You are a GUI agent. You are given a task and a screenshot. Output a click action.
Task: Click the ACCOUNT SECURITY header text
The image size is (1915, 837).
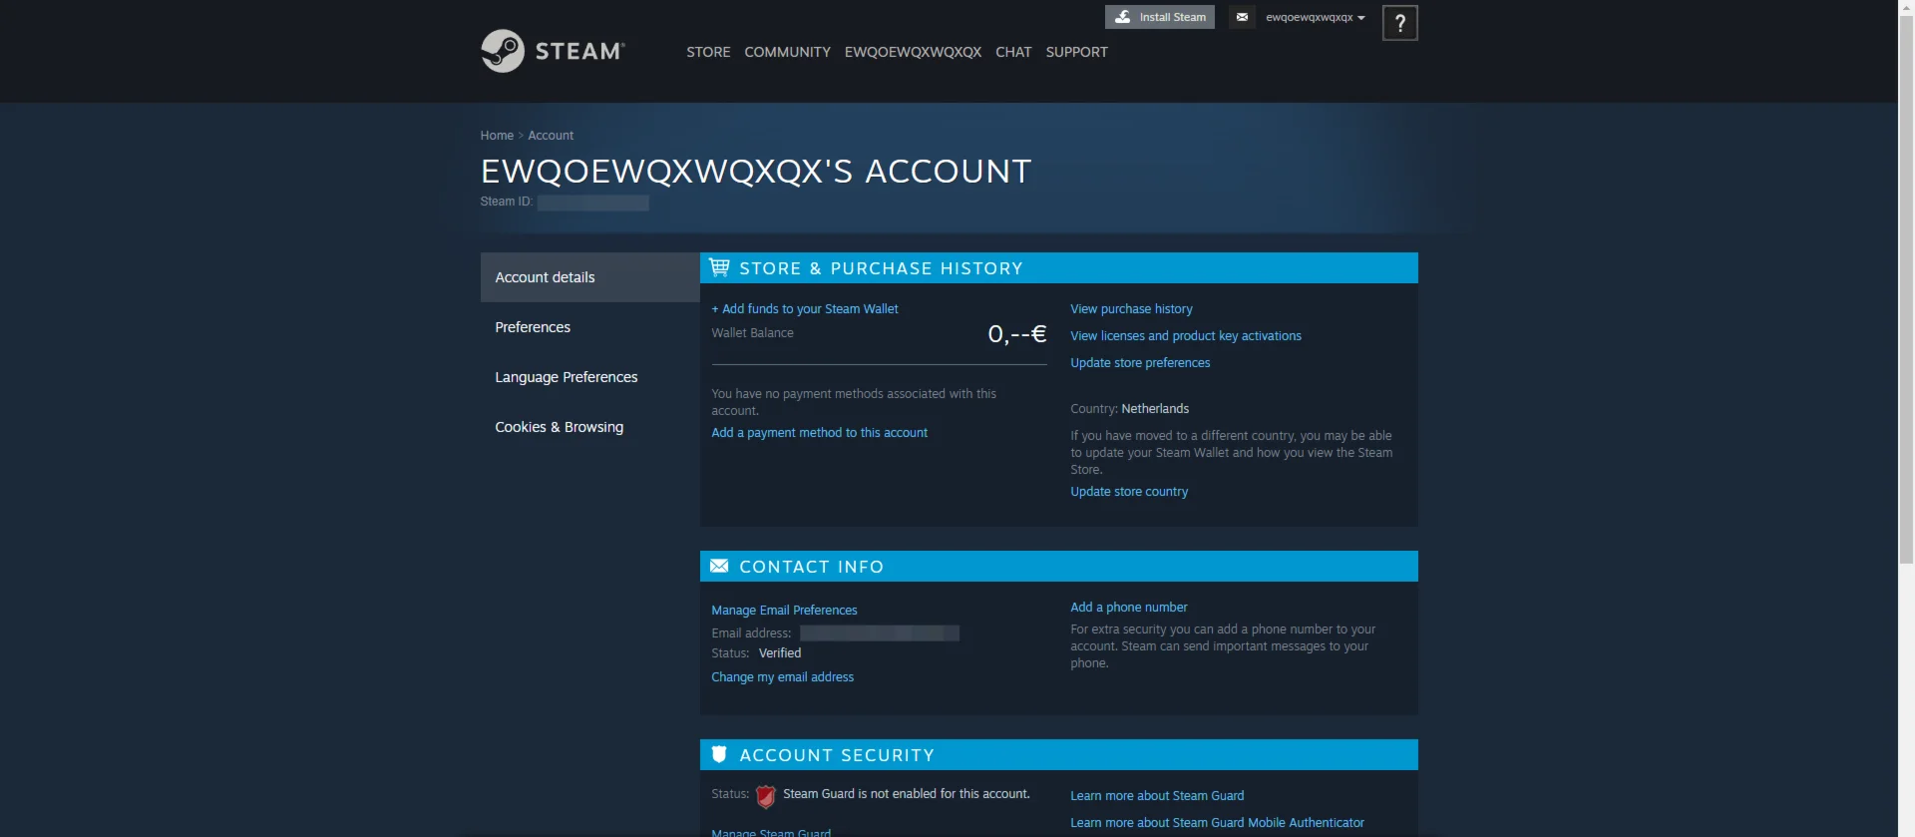point(837,755)
